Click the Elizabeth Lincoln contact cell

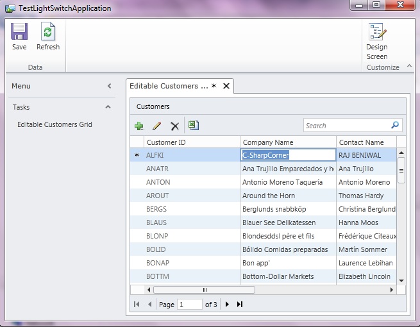(366, 276)
